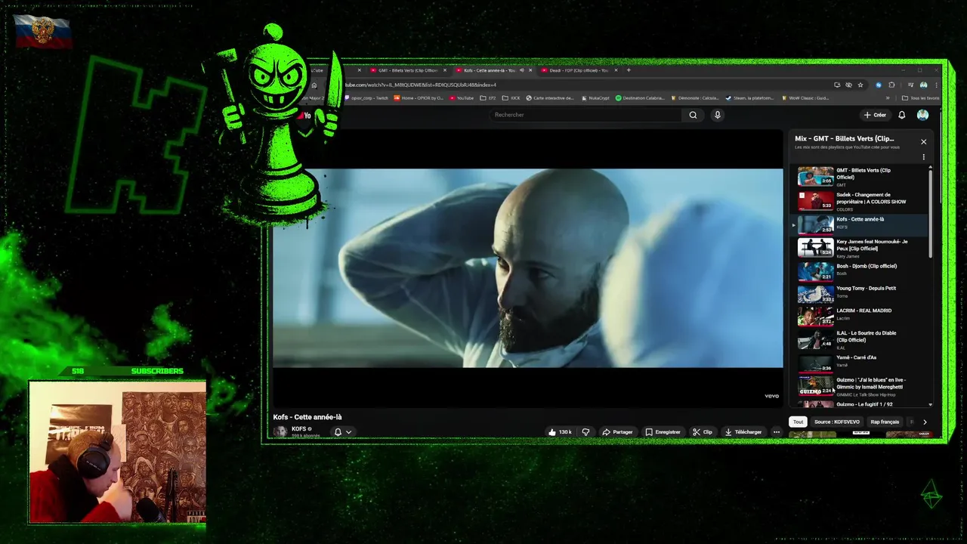The width and height of the screenshot is (967, 544).
Task: Open the Steam bookmark
Action: tap(749, 97)
